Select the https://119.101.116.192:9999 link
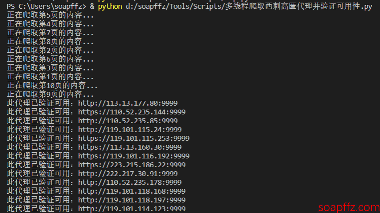The height and width of the screenshot is (213, 380). [x=134, y=156]
